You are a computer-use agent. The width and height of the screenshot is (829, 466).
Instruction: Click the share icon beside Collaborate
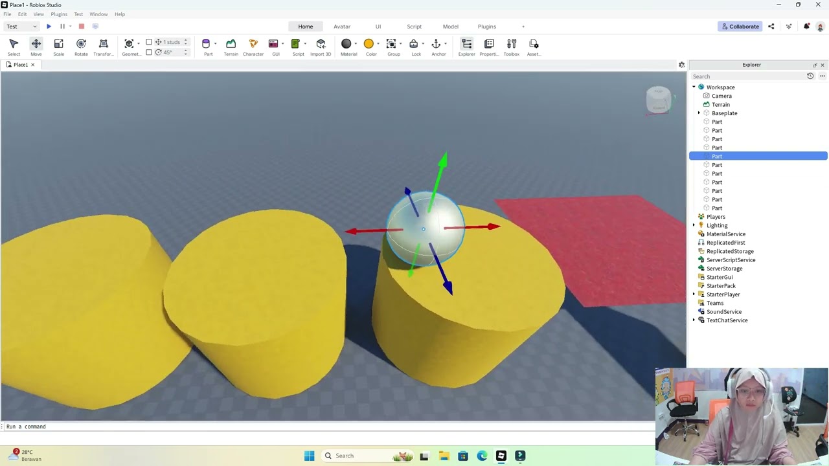click(x=771, y=27)
